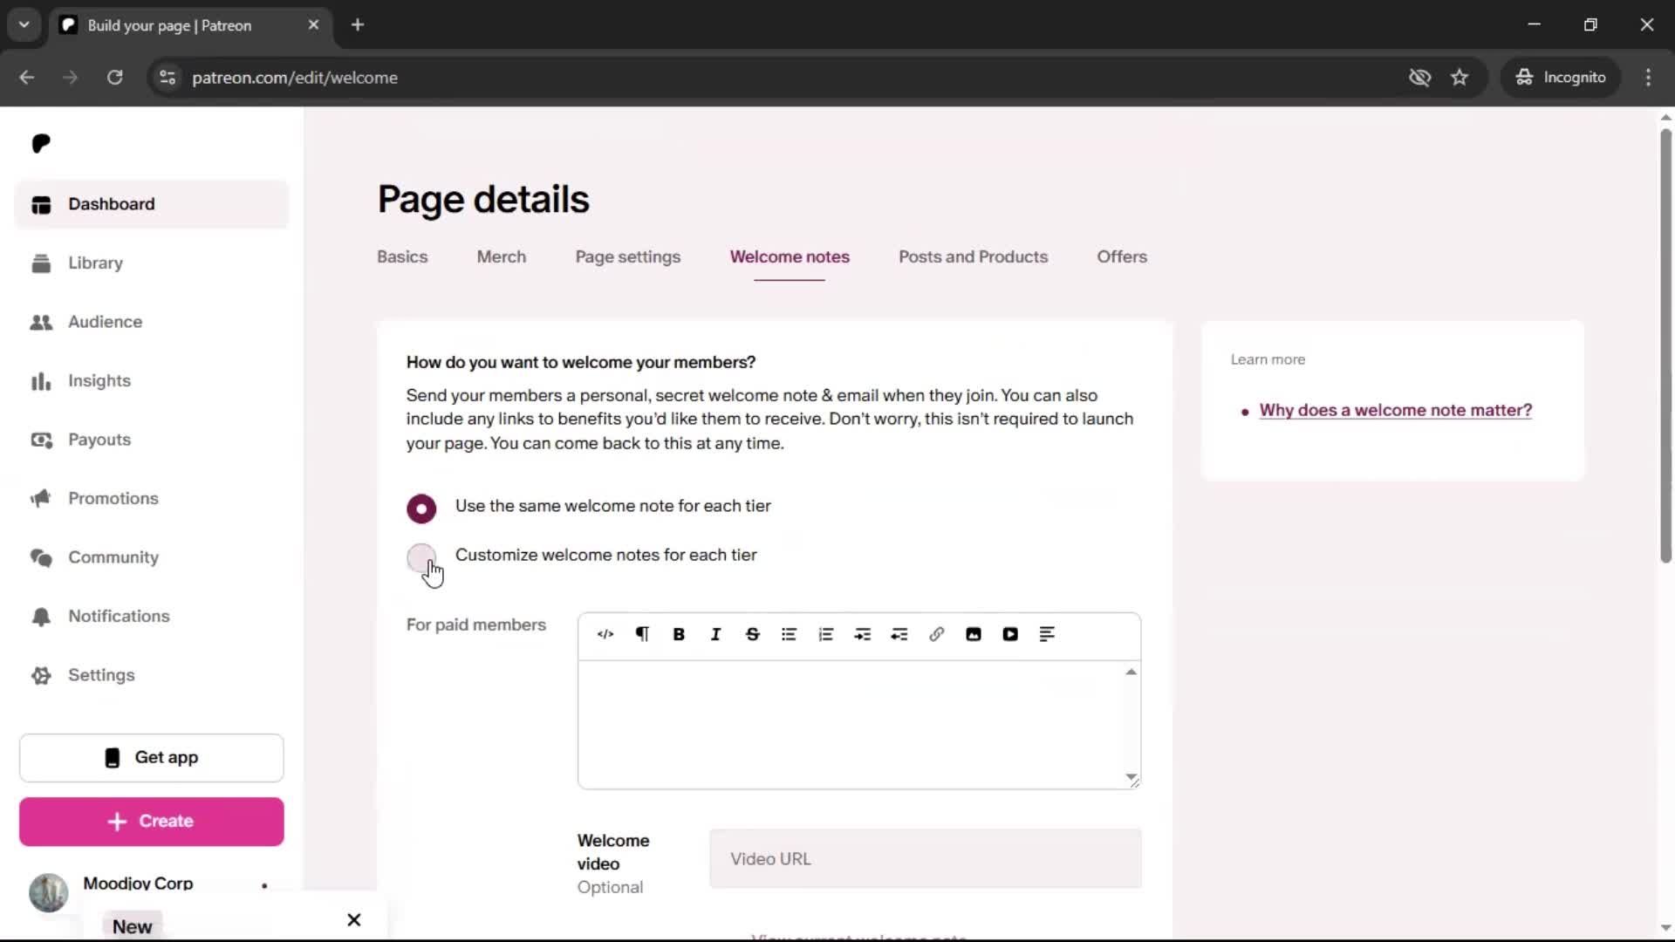This screenshot has width=1675, height=942.
Task: Click into the Video URL field
Action: click(925, 859)
